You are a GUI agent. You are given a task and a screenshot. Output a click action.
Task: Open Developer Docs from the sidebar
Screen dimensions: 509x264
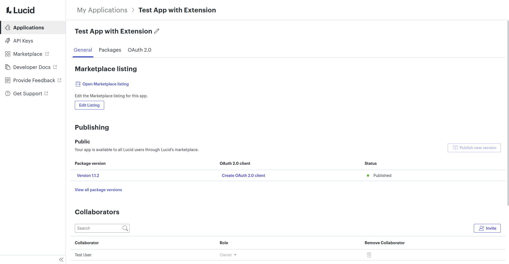point(33,67)
